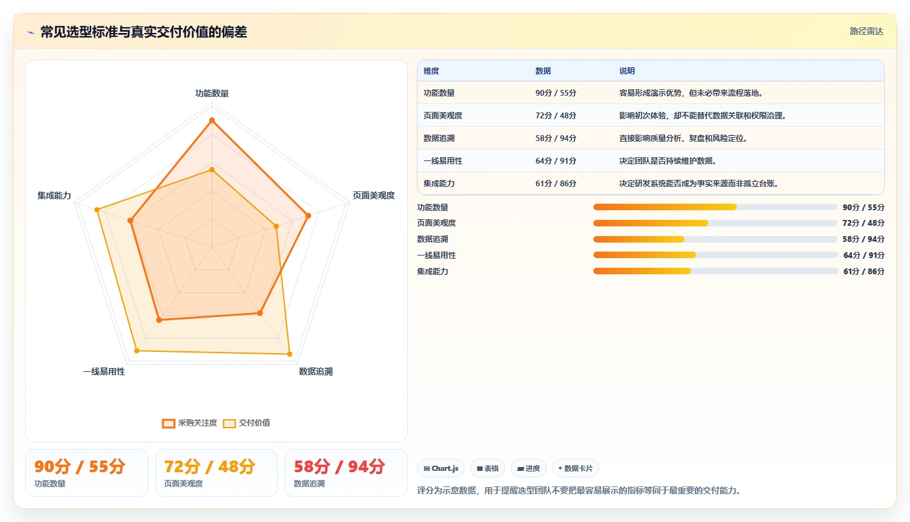The width and height of the screenshot is (910, 522).
Task: Click the orange 采购关注度 legend swatch
Action: pyautogui.click(x=169, y=423)
